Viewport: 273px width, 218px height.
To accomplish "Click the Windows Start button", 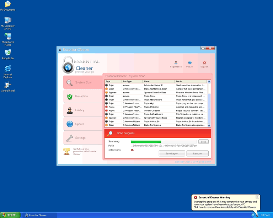I will (x=10, y=215).
